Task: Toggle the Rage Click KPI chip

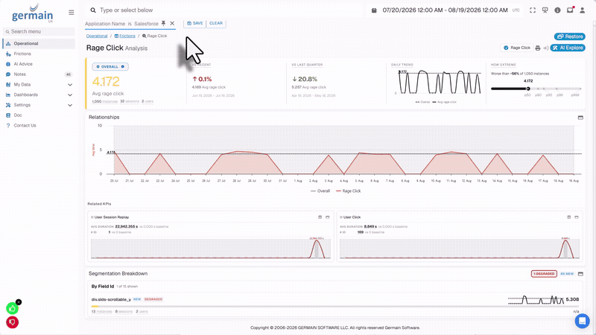Action: (517, 48)
